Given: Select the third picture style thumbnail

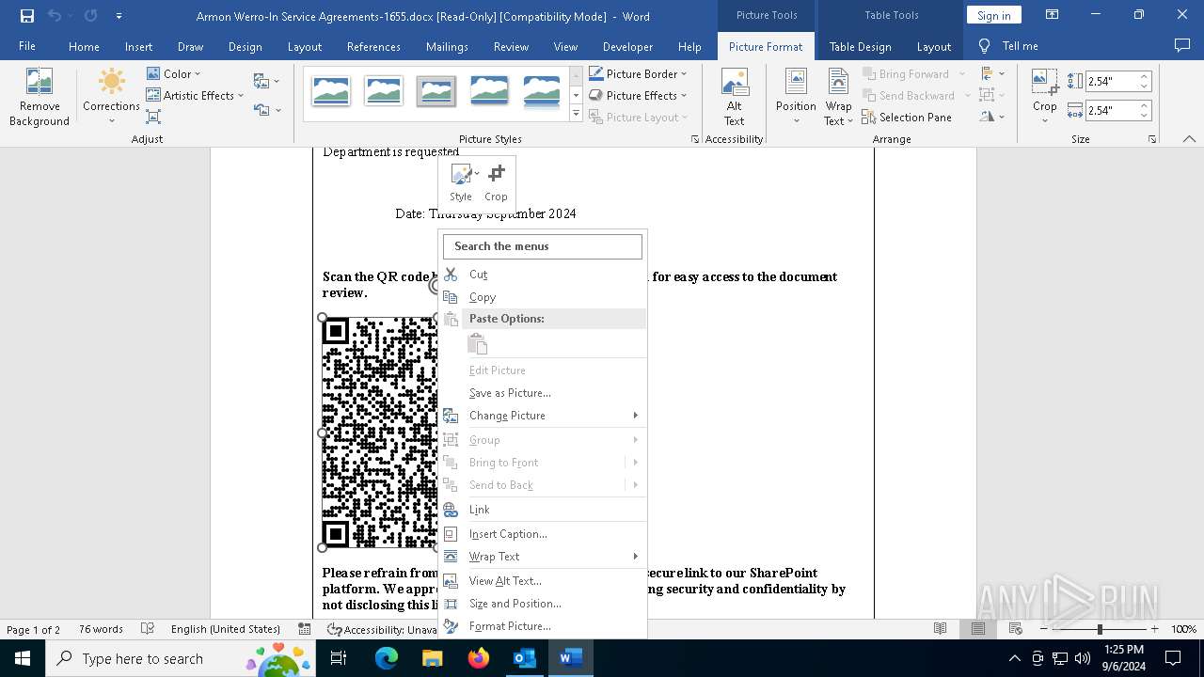Looking at the screenshot, I should click(x=436, y=91).
